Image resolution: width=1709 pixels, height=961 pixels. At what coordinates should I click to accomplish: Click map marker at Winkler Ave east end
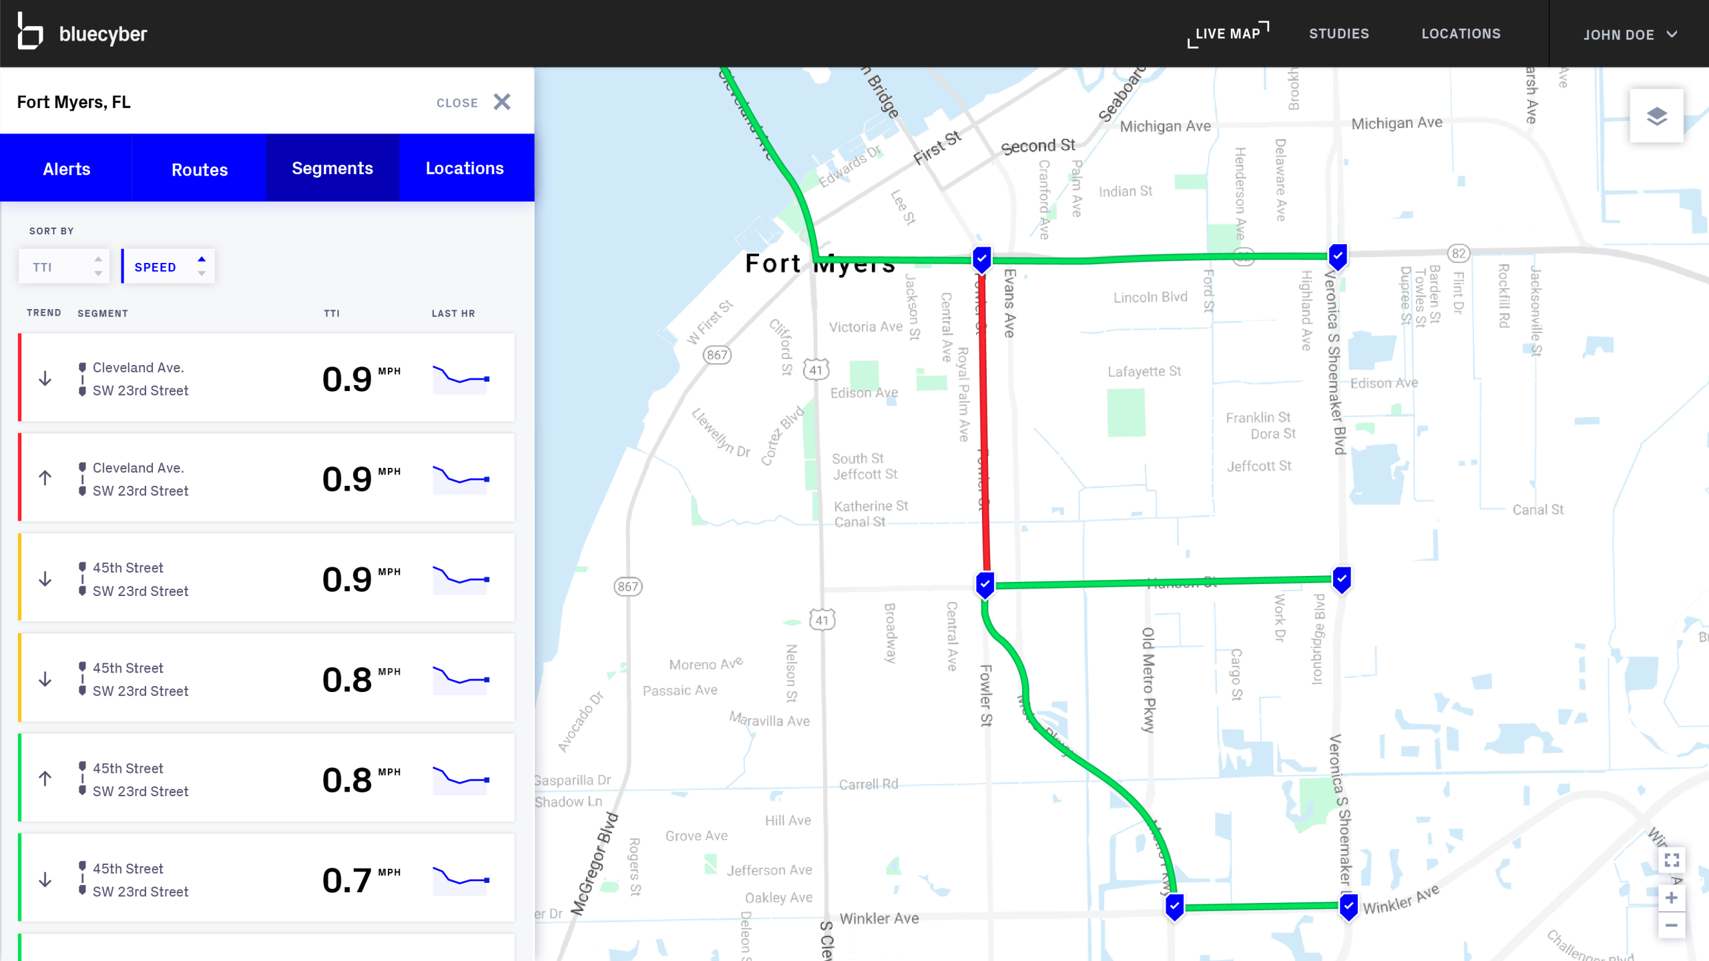(x=1349, y=906)
